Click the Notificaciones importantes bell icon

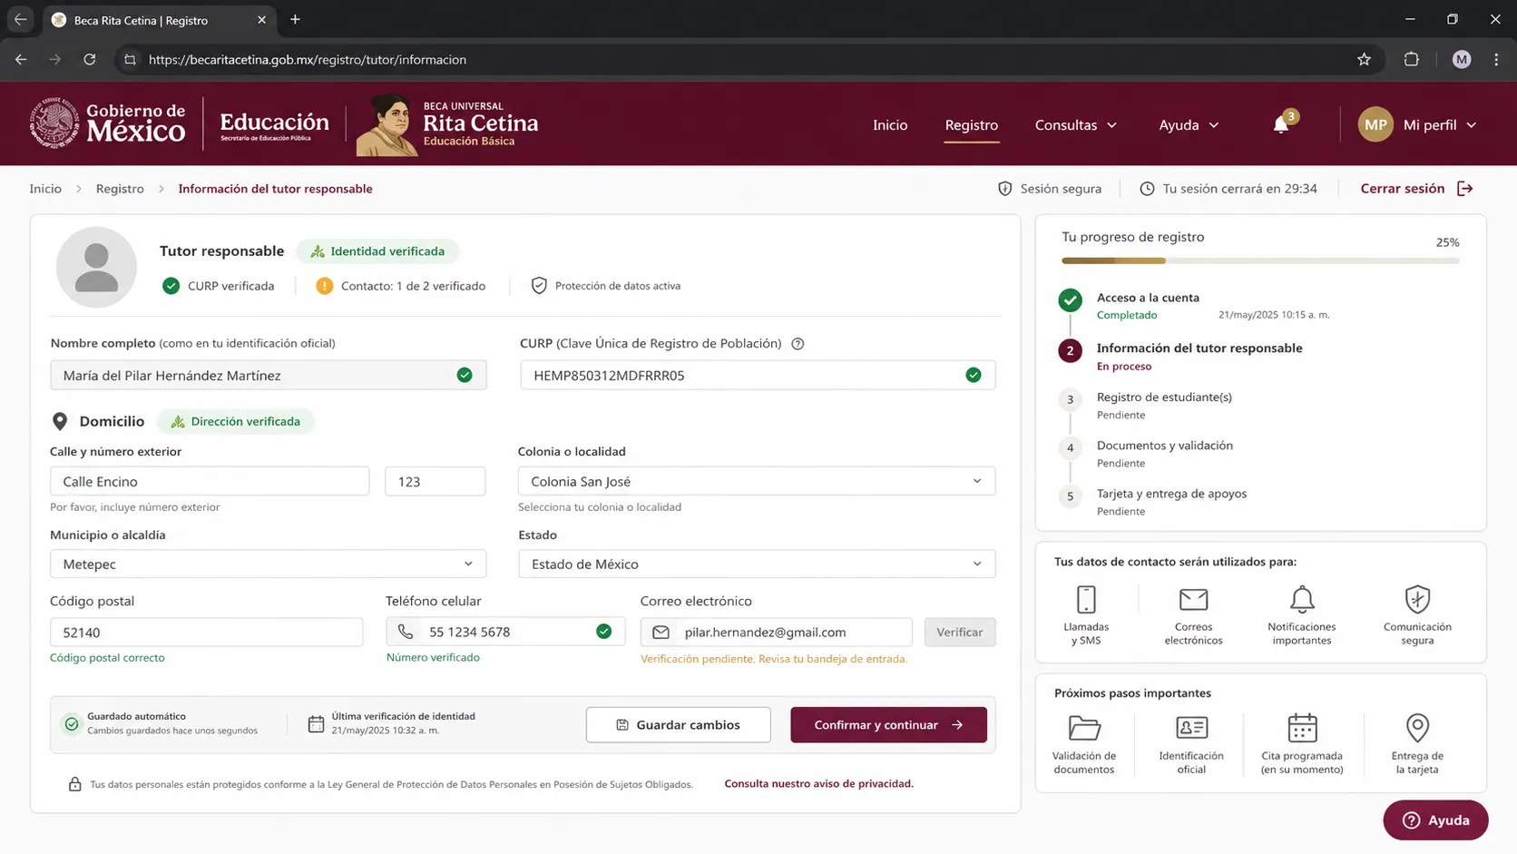coord(1302,599)
